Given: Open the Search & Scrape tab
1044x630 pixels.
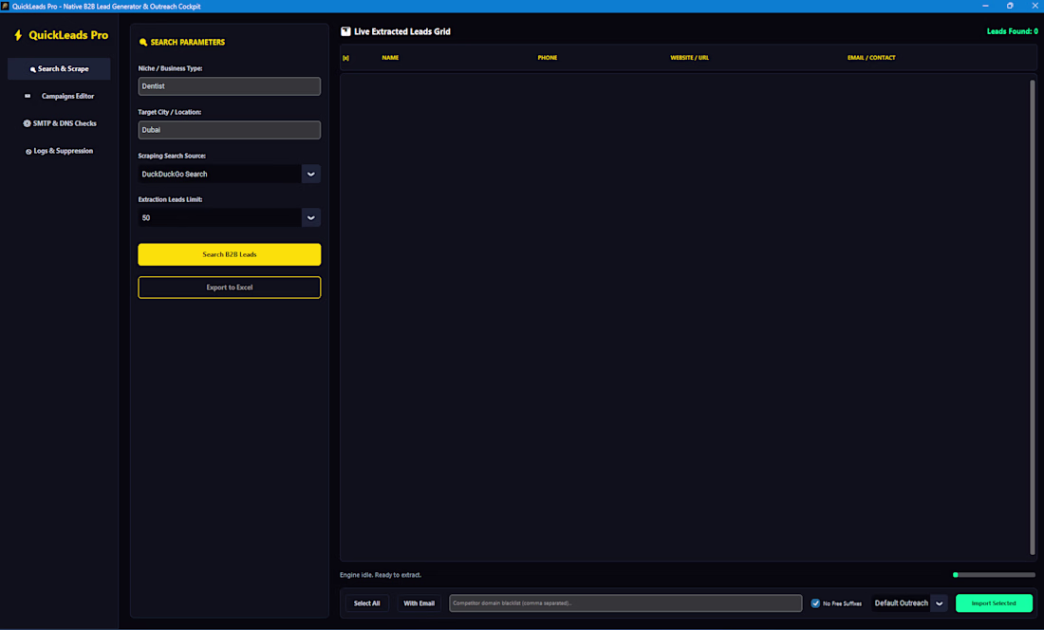Looking at the screenshot, I should point(59,68).
